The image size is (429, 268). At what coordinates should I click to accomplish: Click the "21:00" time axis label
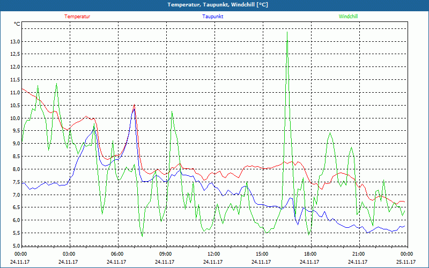[358, 254]
